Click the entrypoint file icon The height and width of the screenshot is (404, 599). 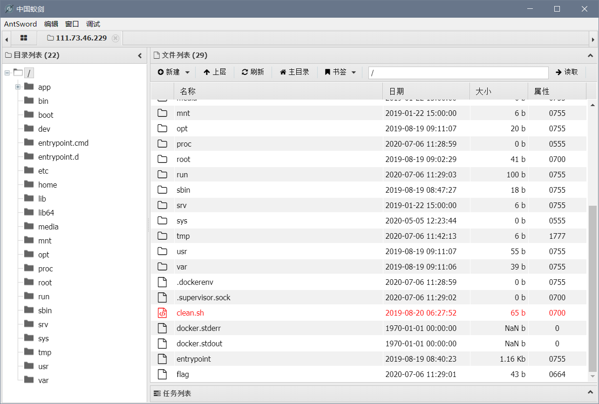tap(162, 359)
